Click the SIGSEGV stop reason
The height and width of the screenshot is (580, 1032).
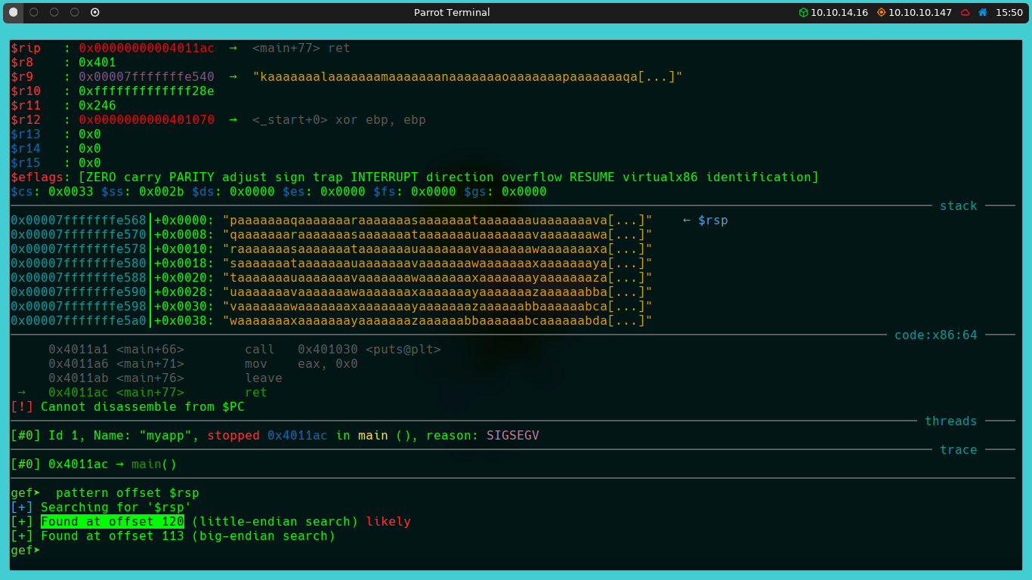click(x=513, y=435)
